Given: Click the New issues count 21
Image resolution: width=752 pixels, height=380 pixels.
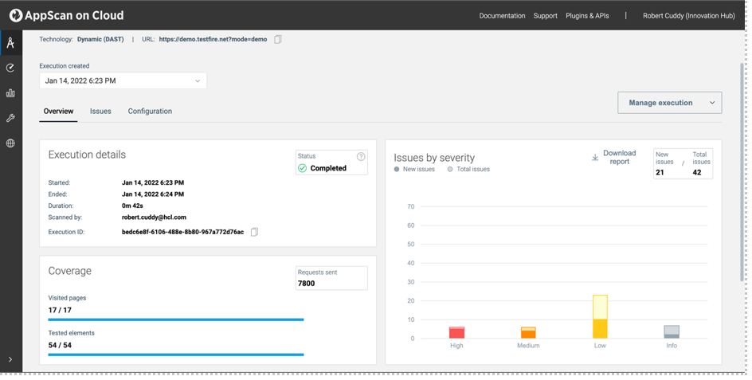Looking at the screenshot, I should point(660,173).
